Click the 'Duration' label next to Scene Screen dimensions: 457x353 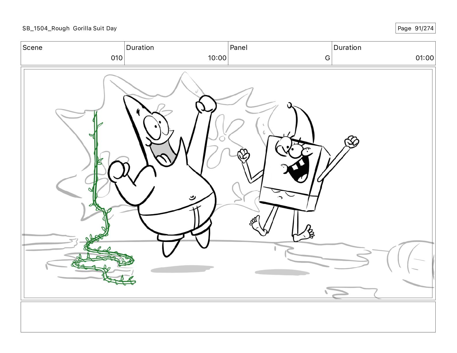click(x=140, y=48)
